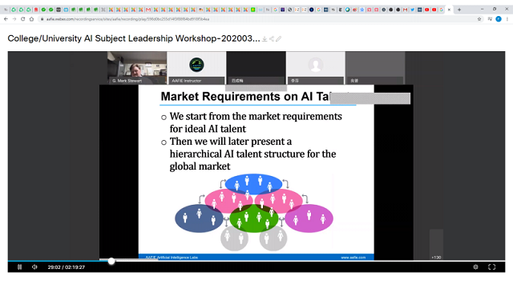The image size is (513, 288).
Task: Bookmark this page with the star icon
Action: tap(479, 19)
